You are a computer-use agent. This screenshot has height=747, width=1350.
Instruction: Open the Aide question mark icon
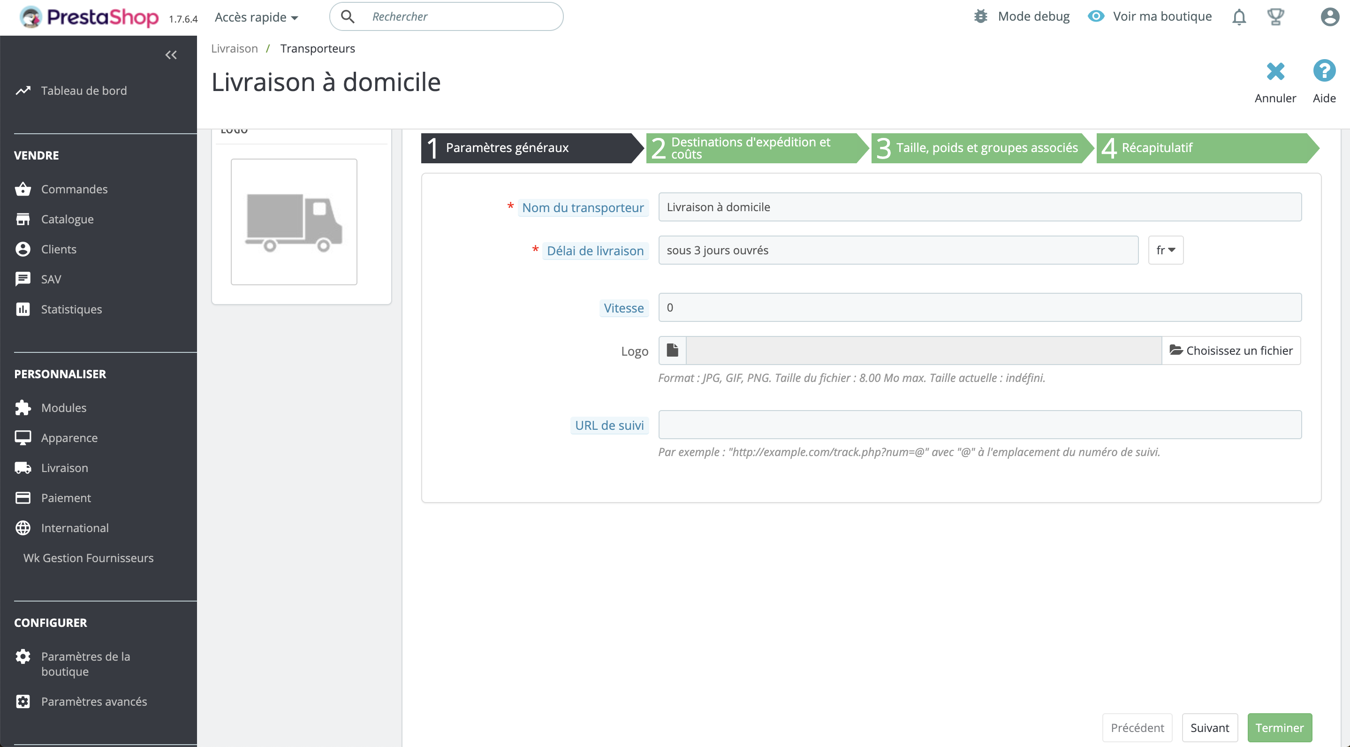point(1324,71)
